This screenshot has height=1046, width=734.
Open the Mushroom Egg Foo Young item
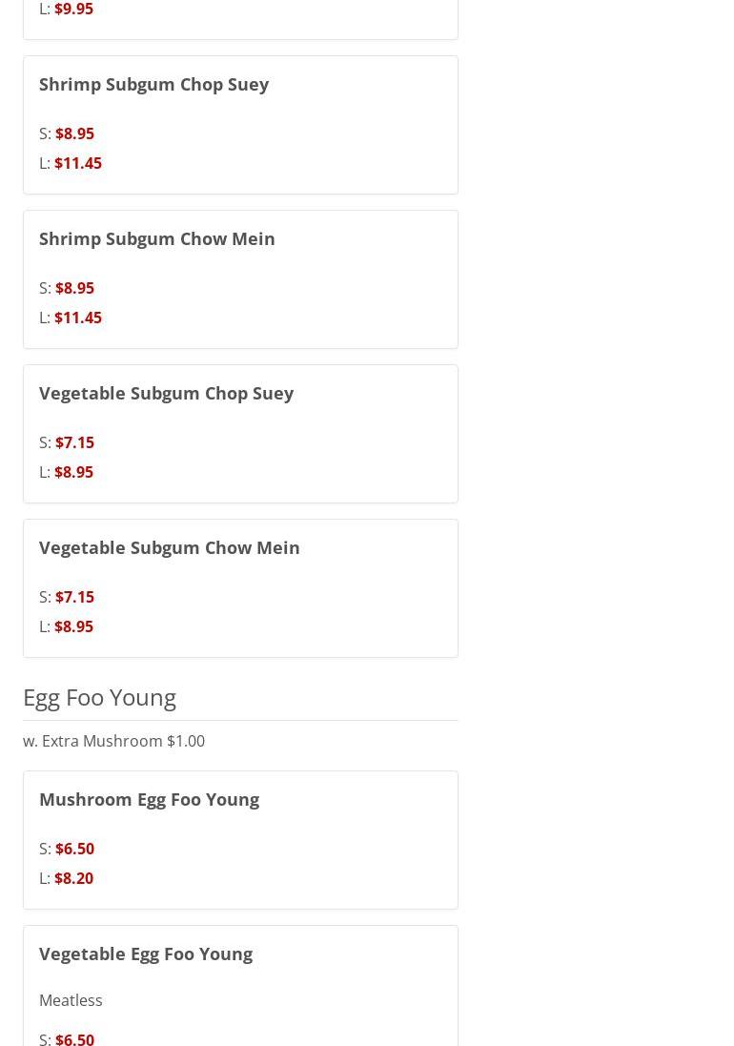pos(149,799)
